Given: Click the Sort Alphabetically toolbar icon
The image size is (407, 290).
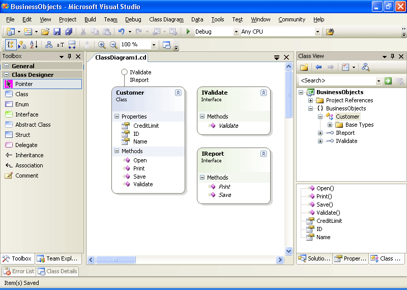Looking at the screenshot, I should coord(34,45).
